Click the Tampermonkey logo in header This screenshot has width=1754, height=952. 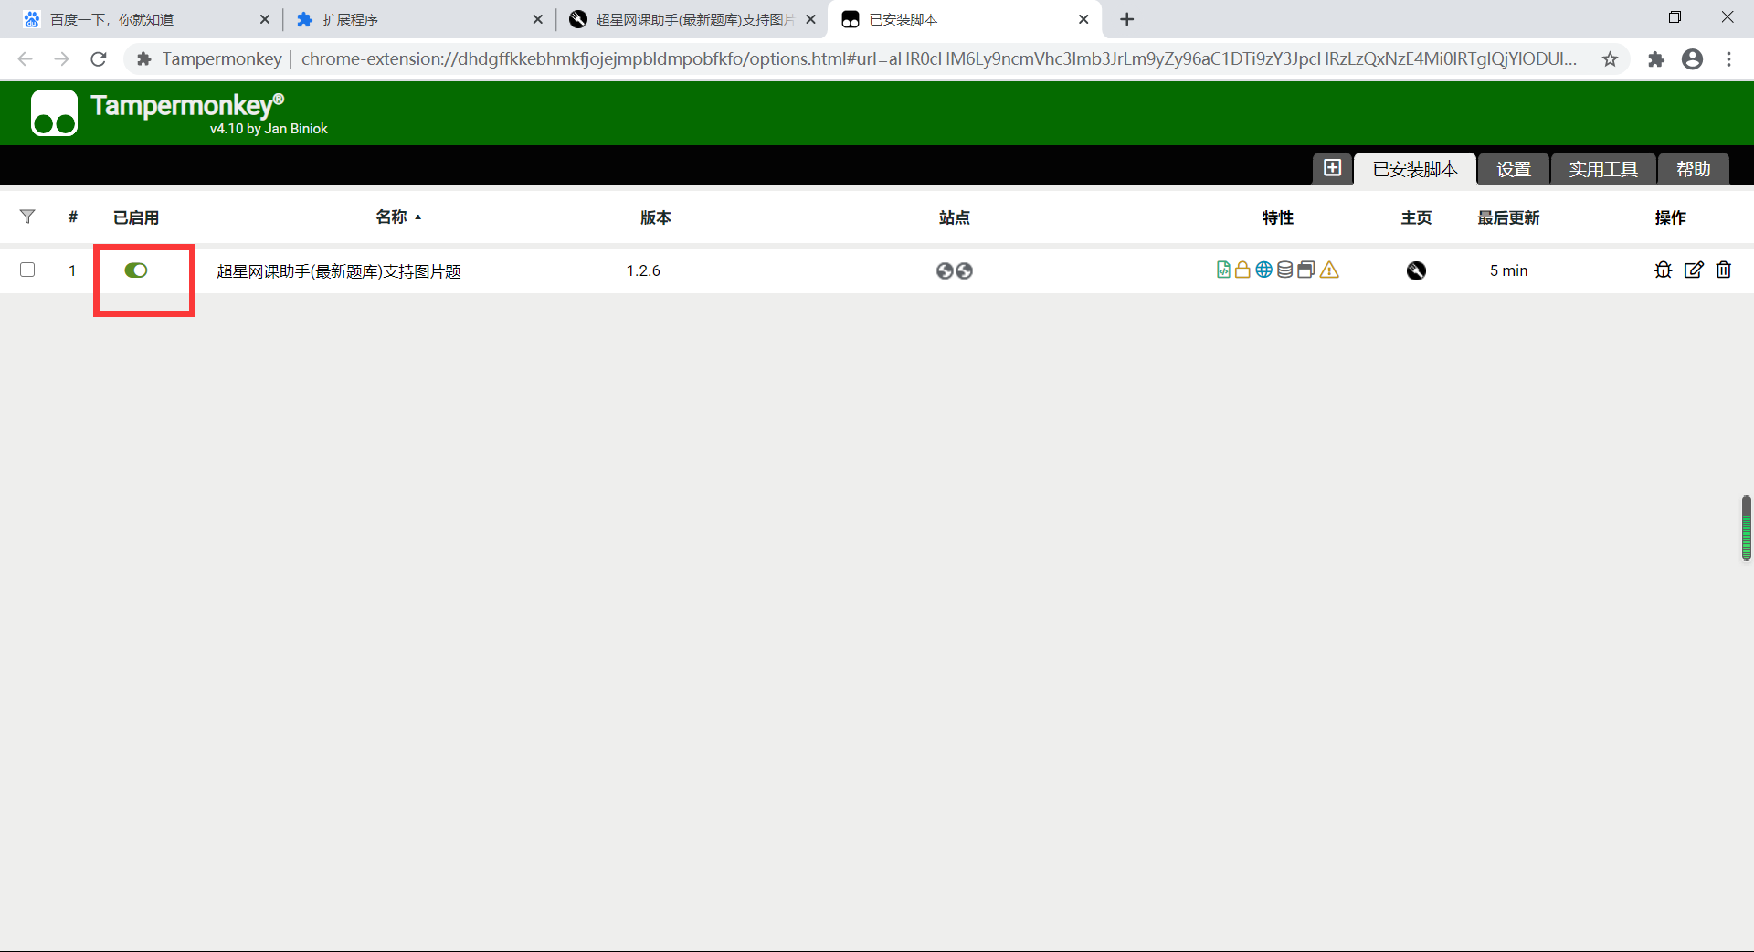pos(54,112)
